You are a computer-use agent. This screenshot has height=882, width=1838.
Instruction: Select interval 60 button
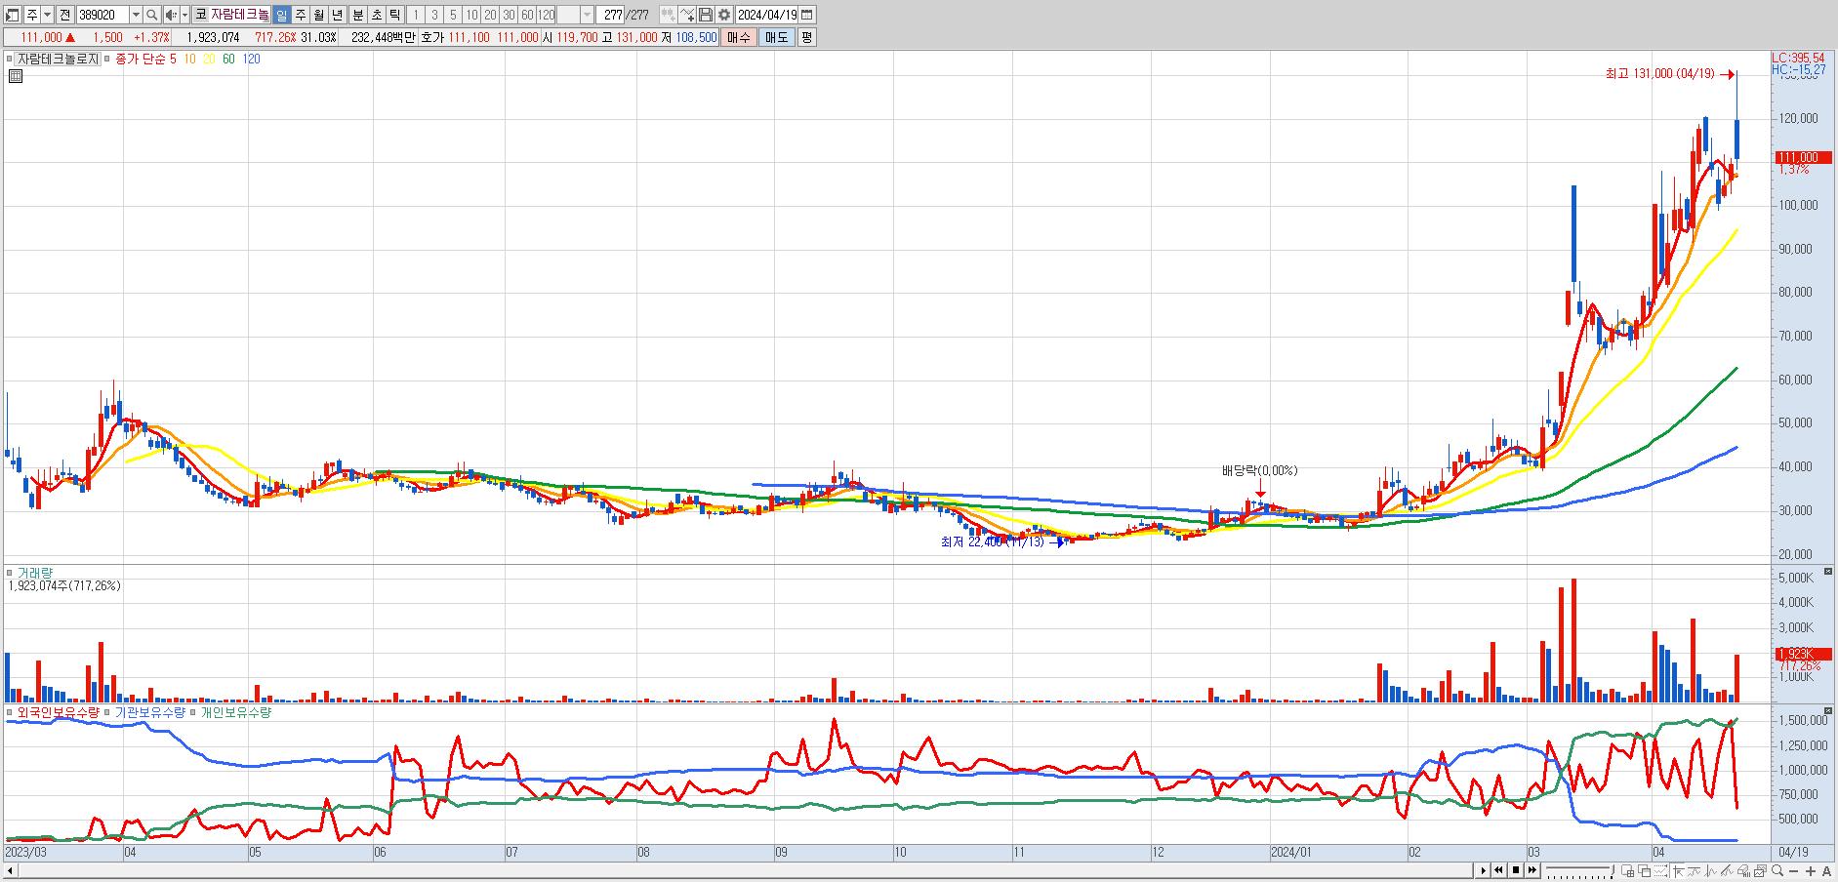coord(527,15)
